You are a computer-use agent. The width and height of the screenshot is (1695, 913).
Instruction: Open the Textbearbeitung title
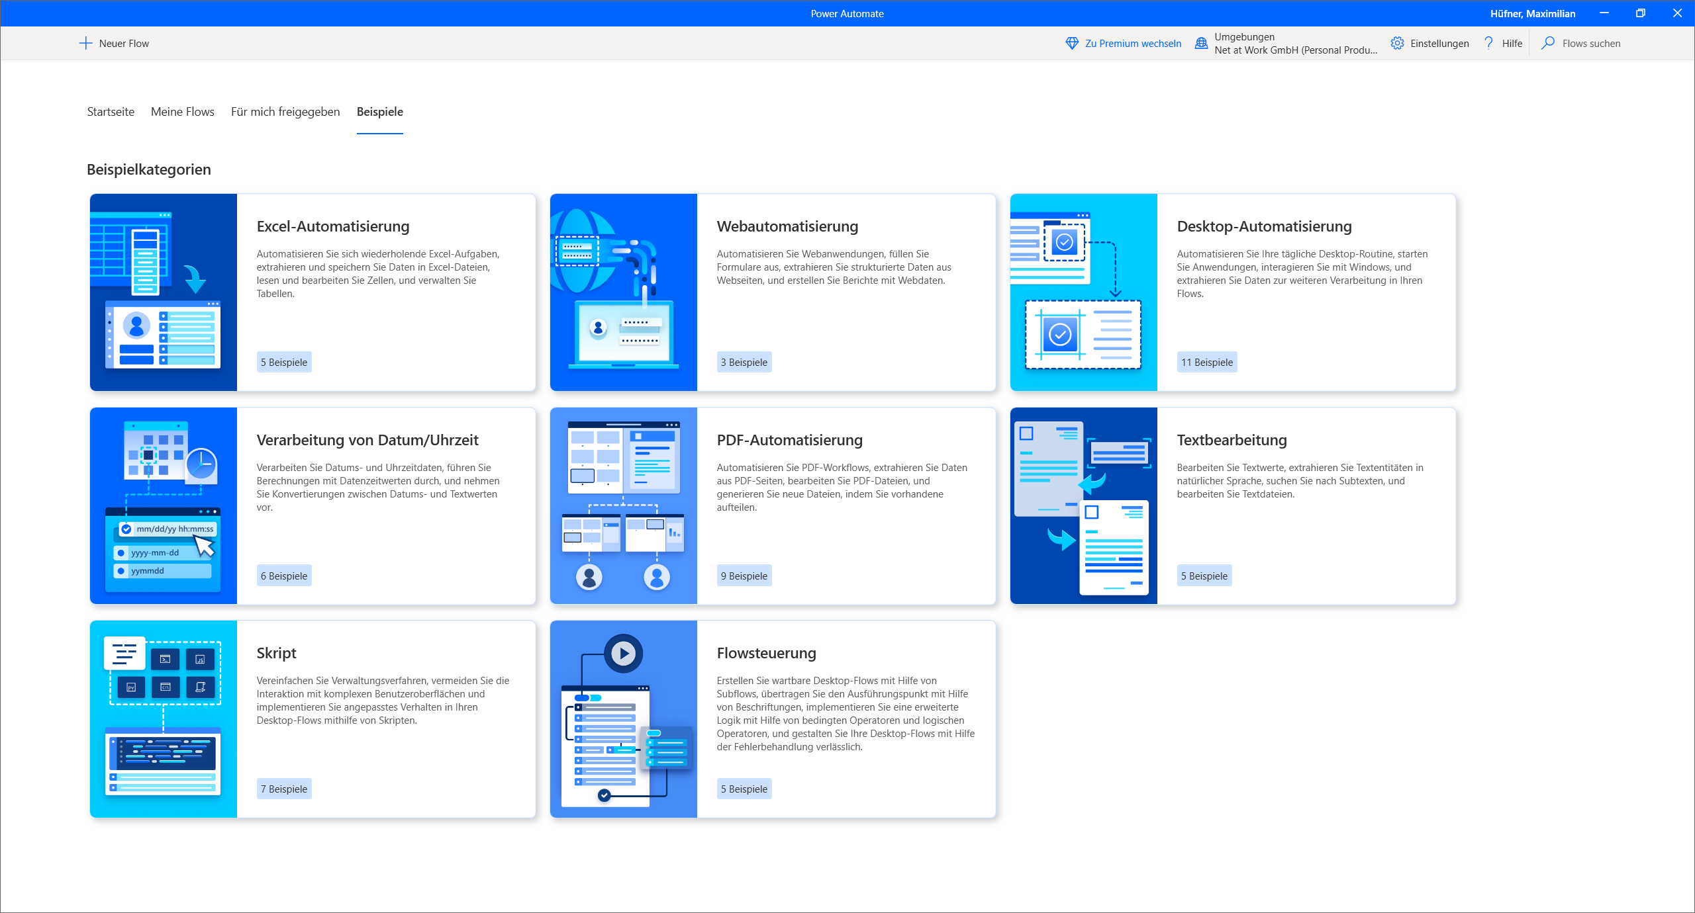(x=1232, y=440)
